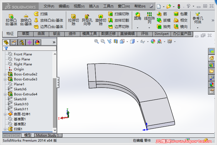This screenshot has width=217, height=145.
Task: Click the feature tree filter field
Action: click(29, 48)
